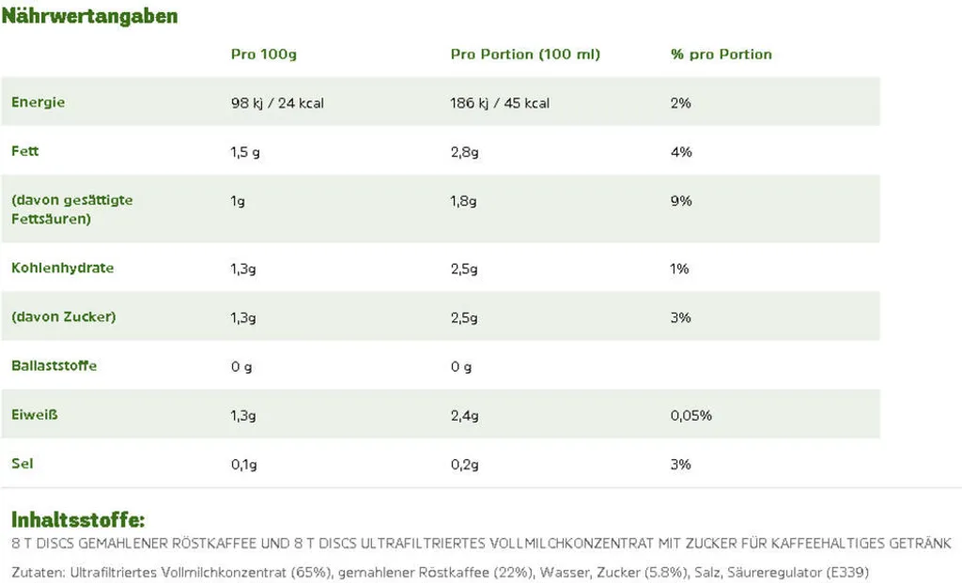Viewport: 962px width, 583px height.
Task: Click the Nährwertangaben heading
Action: coord(89,16)
